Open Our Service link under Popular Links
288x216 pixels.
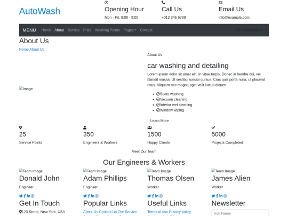coord(127,212)
